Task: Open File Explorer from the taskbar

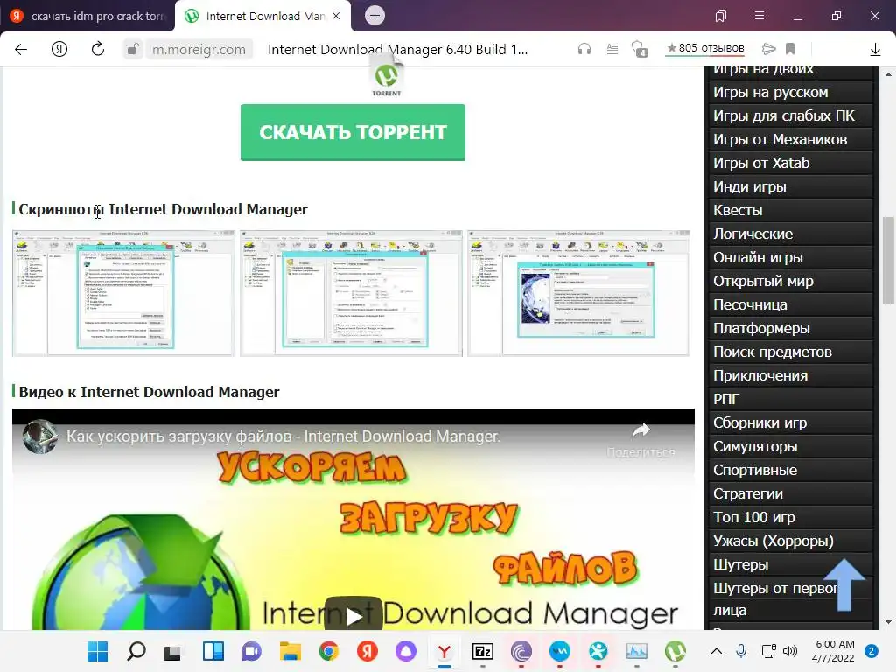Action: click(x=290, y=651)
